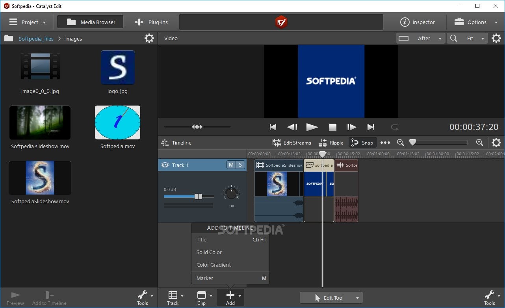Viewport: 505px width, 308px height.
Task: Navigate to Softpedia_files folder breadcrumb
Action: pos(36,39)
